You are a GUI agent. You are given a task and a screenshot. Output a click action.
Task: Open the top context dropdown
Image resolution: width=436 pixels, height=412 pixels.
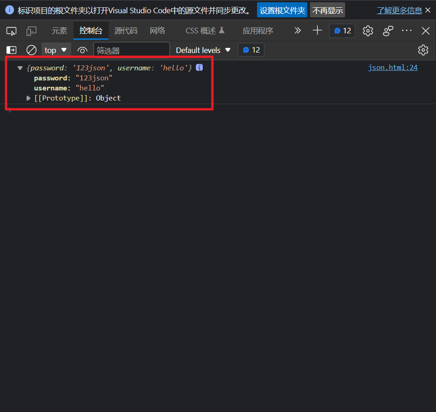tap(56, 50)
